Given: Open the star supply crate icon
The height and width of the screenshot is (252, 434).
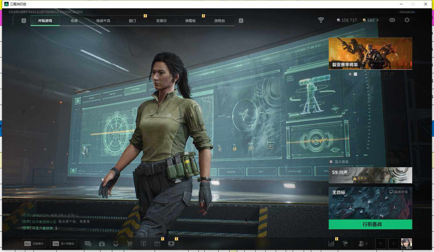Looking at the screenshot, I should click(x=102, y=244).
